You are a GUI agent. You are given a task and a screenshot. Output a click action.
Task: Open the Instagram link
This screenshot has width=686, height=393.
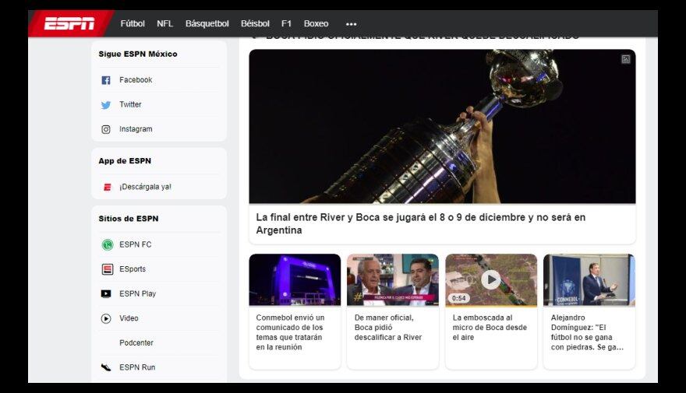pyautogui.click(x=136, y=129)
